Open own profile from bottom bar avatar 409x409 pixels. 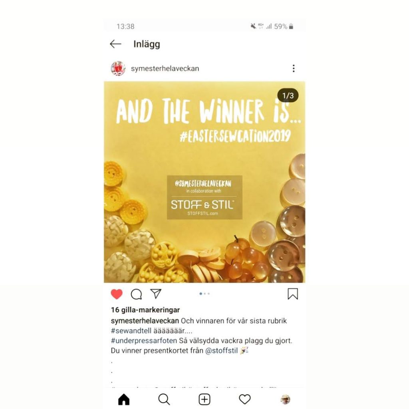(x=285, y=399)
